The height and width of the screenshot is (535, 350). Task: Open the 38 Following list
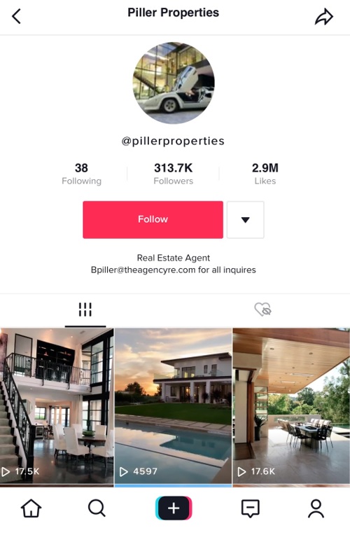point(81,174)
